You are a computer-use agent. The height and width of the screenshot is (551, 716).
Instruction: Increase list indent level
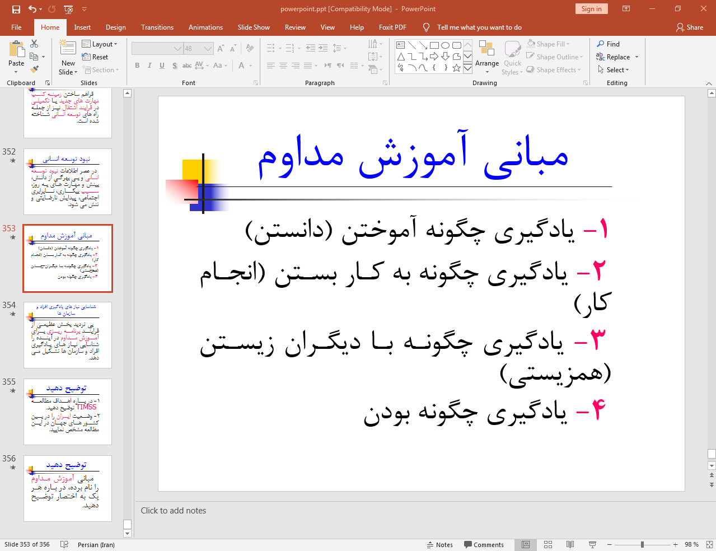(323, 48)
